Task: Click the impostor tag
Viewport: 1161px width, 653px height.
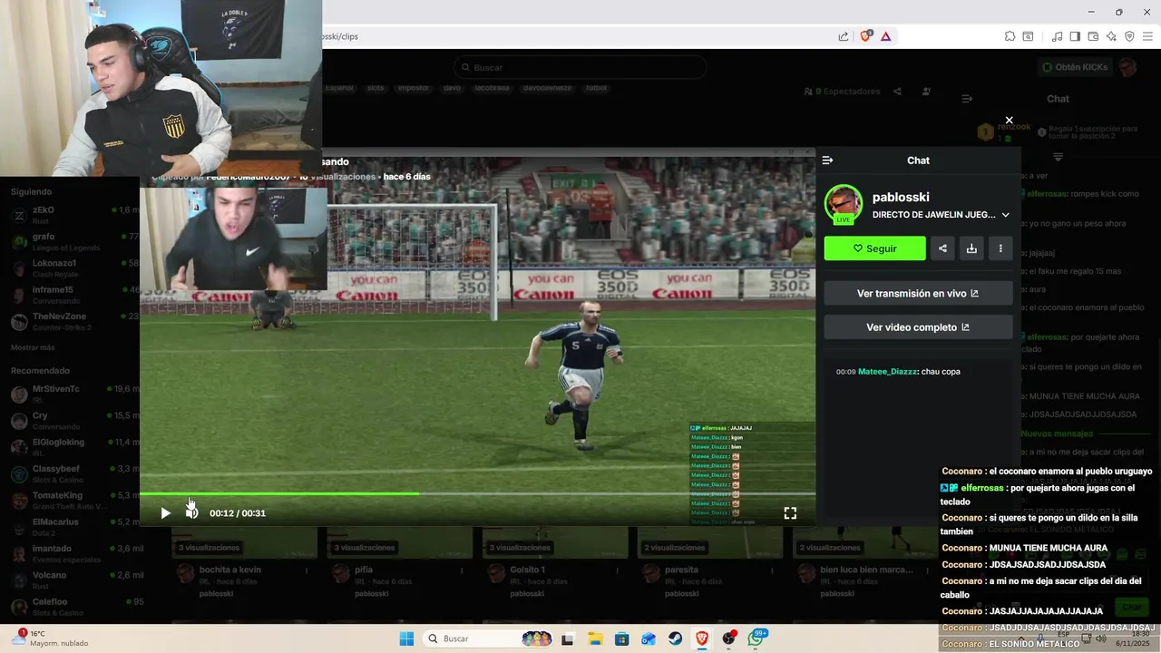Action: point(414,88)
